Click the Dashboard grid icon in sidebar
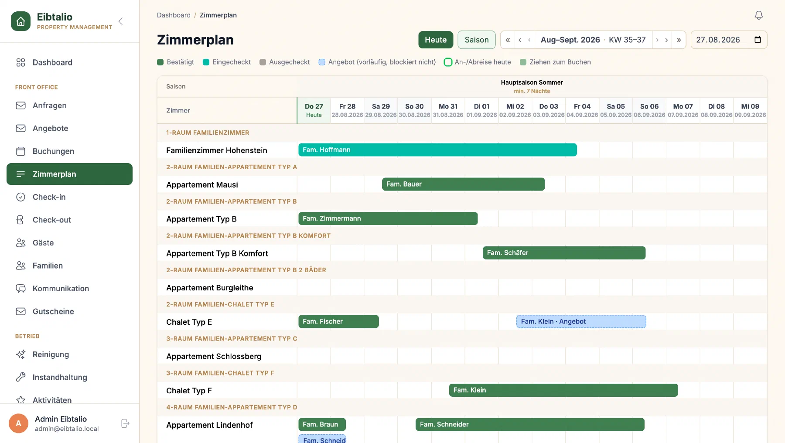785x443 pixels. (20, 62)
